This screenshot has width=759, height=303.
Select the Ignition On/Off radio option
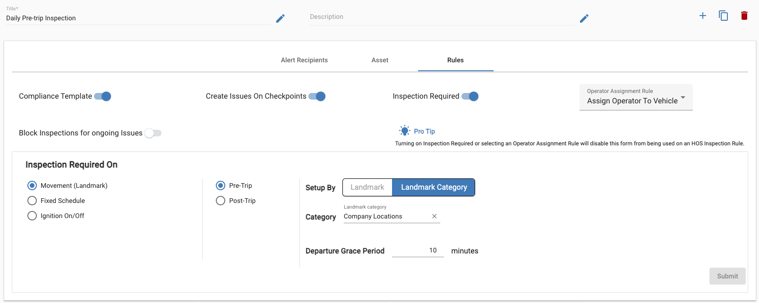pos(32,216)
